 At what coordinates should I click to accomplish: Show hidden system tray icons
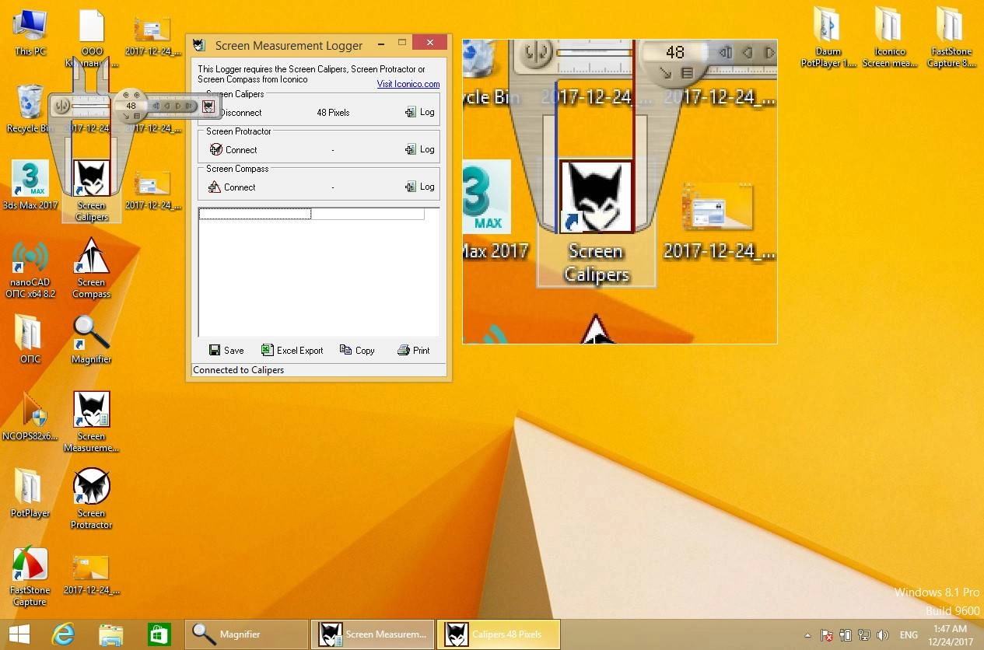(807, 635)
